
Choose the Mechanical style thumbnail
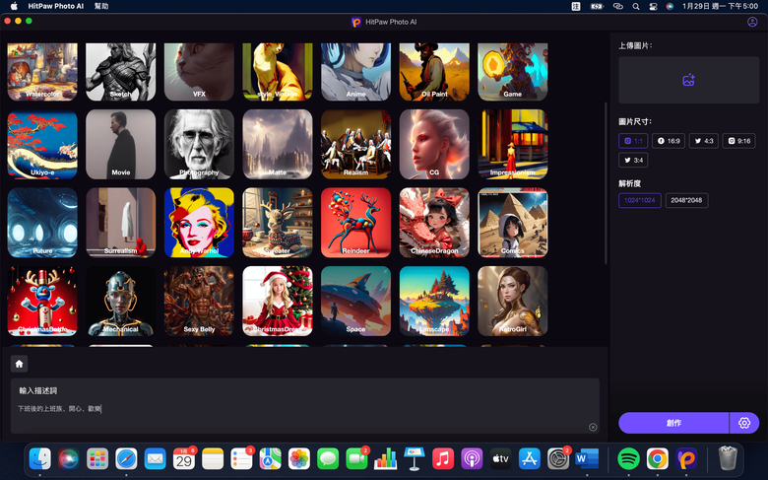point(121,301)
